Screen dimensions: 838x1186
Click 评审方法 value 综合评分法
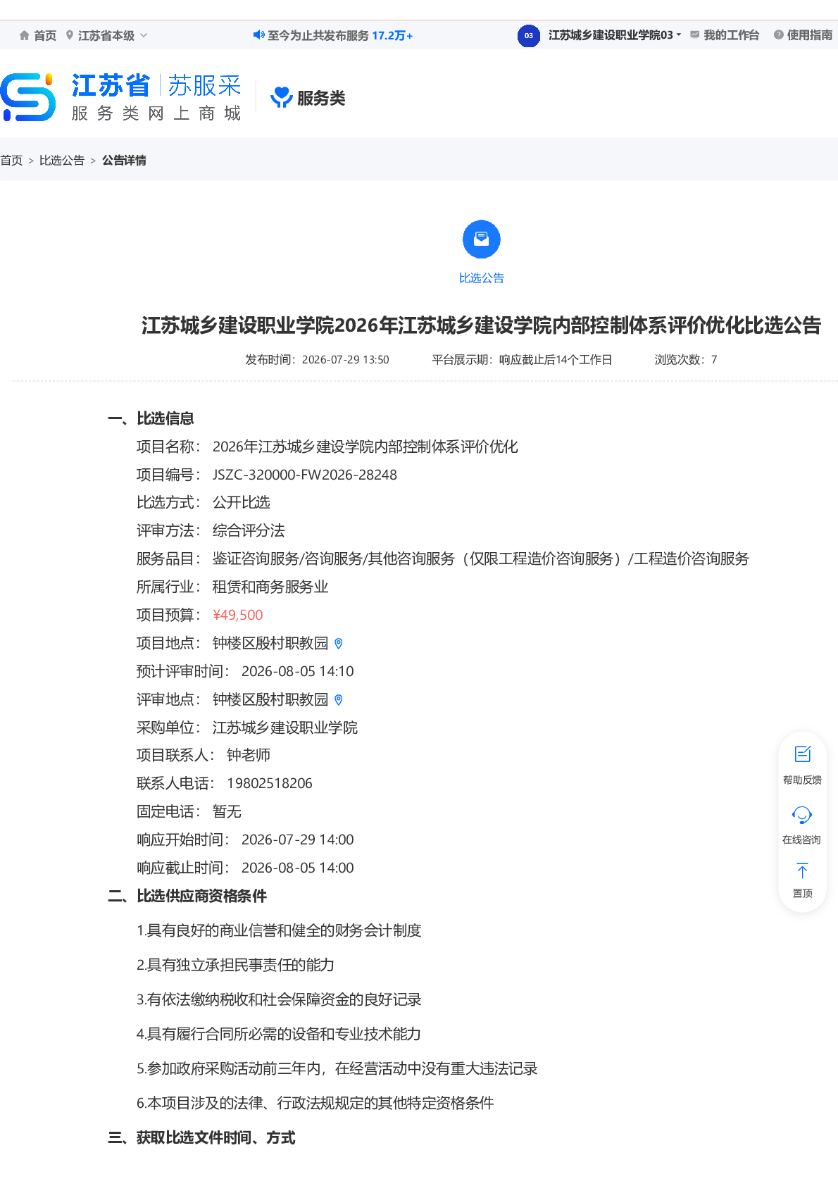point(249,530)
